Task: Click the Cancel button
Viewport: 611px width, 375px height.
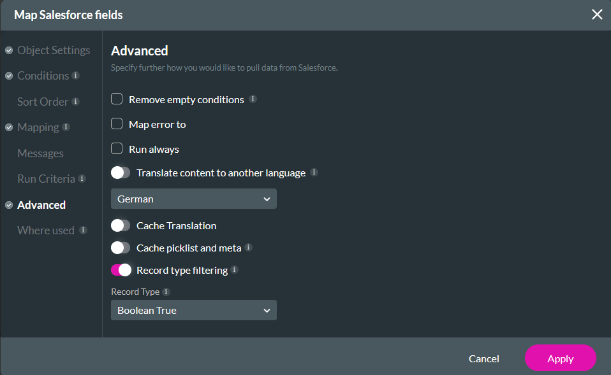Action: 483,358
